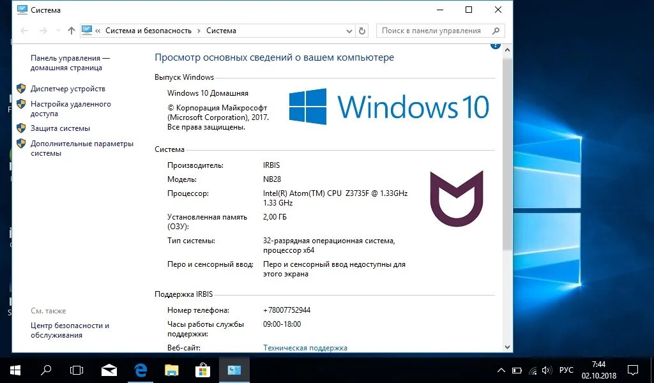This screenshot has height=383, width=654.
Task: Launch Microsoft Edge from the taskbar
Action: coord(140,370)
